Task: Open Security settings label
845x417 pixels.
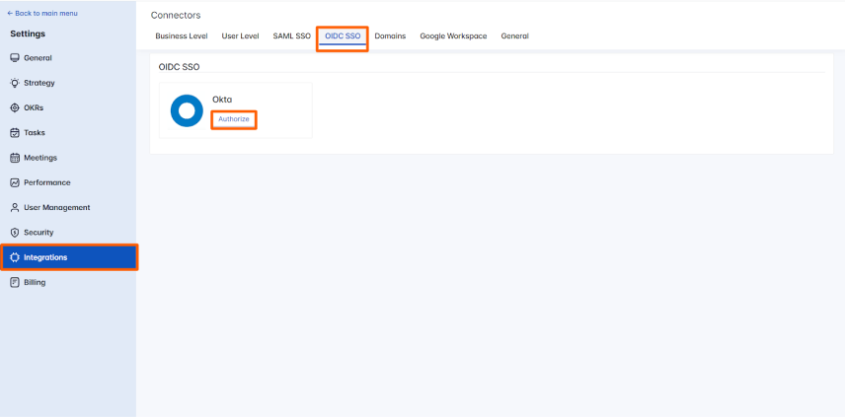Action: tap(38, 233)
